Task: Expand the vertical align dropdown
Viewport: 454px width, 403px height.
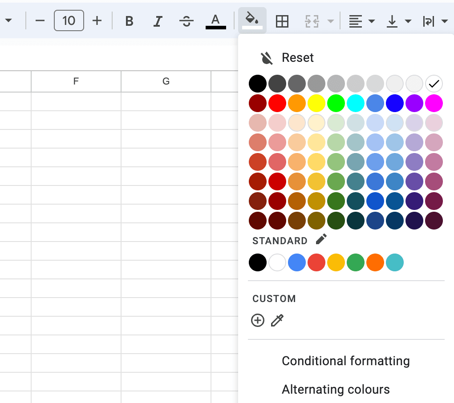Action: (398, 21)
